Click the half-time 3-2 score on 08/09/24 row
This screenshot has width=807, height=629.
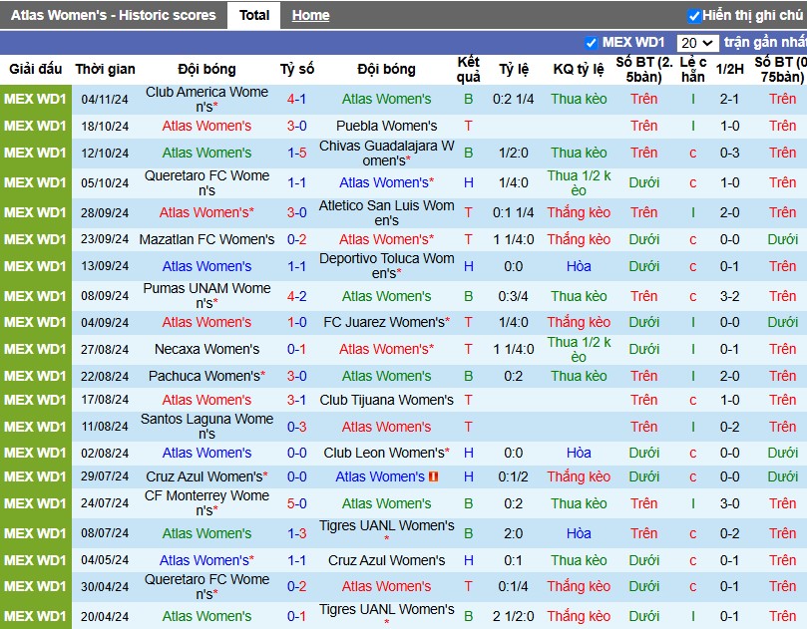[x=730, y=296]
